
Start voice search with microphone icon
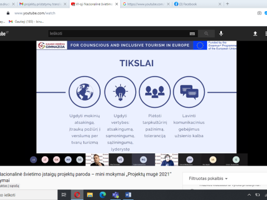tap(221, 33)
